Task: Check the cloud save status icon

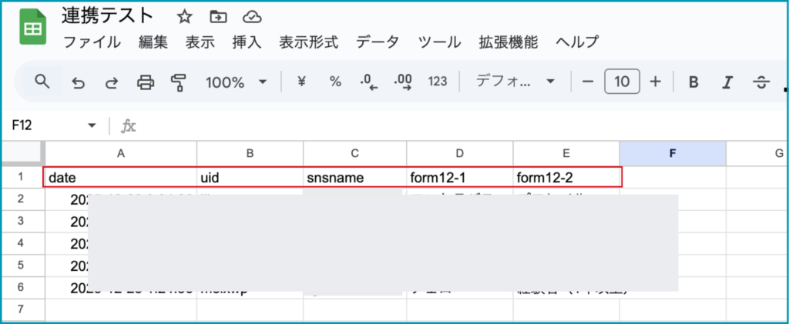Action: [252, 17]
